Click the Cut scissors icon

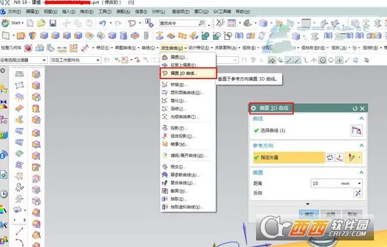pos(66,23)
